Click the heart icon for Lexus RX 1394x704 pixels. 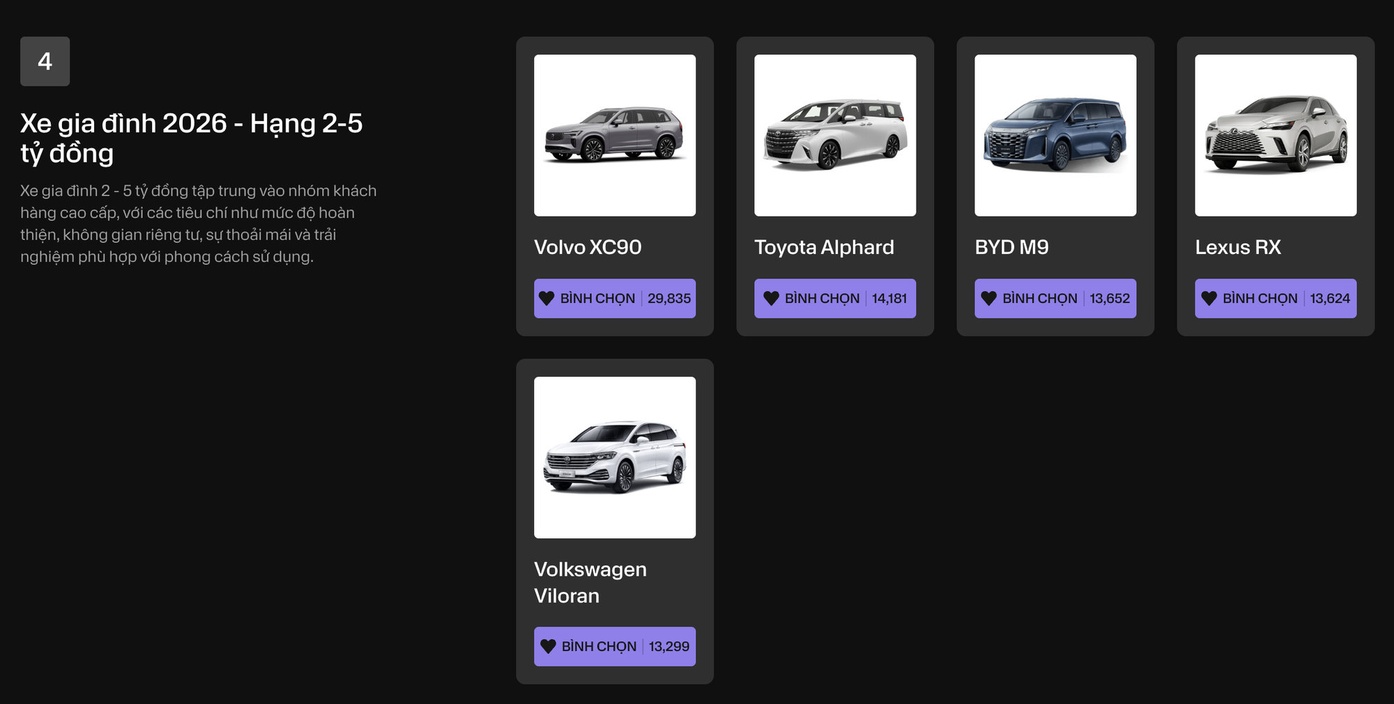1209,298
